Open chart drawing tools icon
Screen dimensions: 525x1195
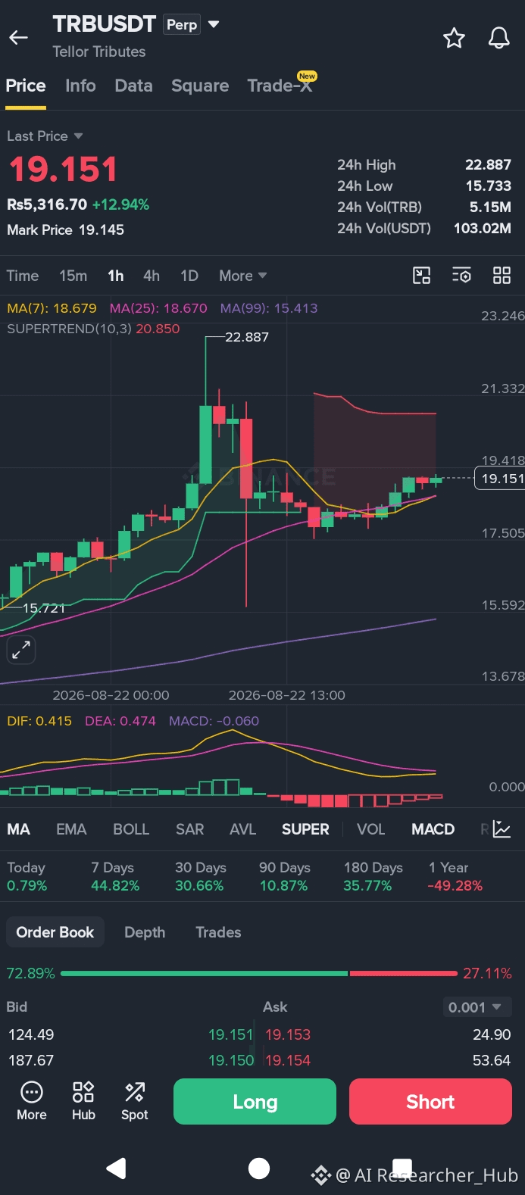point(421,276)
